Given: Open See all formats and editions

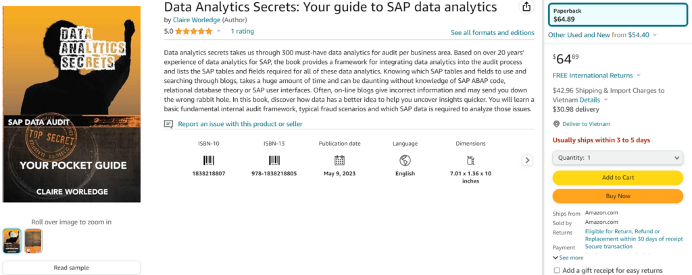Looking at the screenshot, I should 492,32.
